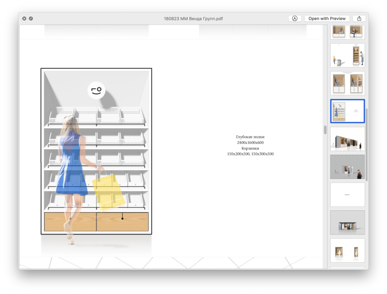The image size is (387, 294).
Task: Select the gray-background kiosk perspective thumbnail
Action: point(347,167)
